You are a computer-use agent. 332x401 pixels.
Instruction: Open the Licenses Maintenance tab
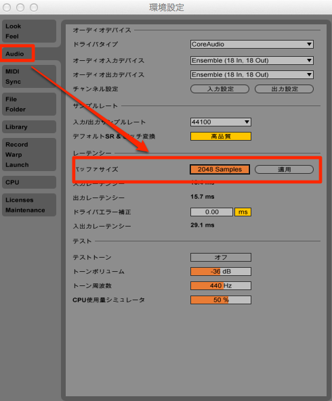(29, 205)
